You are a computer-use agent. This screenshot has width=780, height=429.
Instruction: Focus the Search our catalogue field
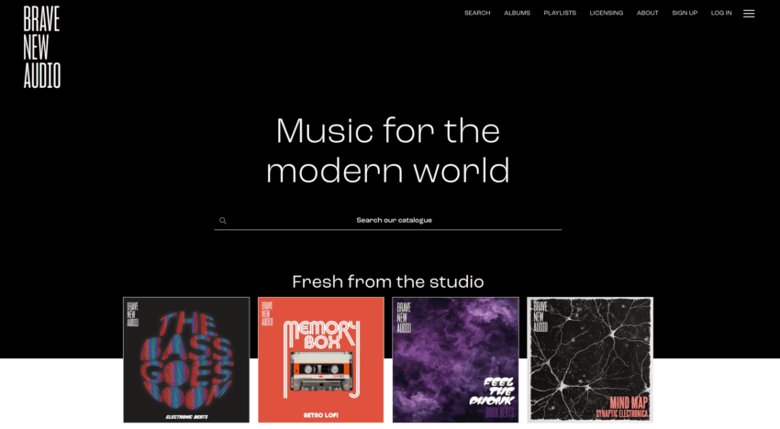(388, 220)
